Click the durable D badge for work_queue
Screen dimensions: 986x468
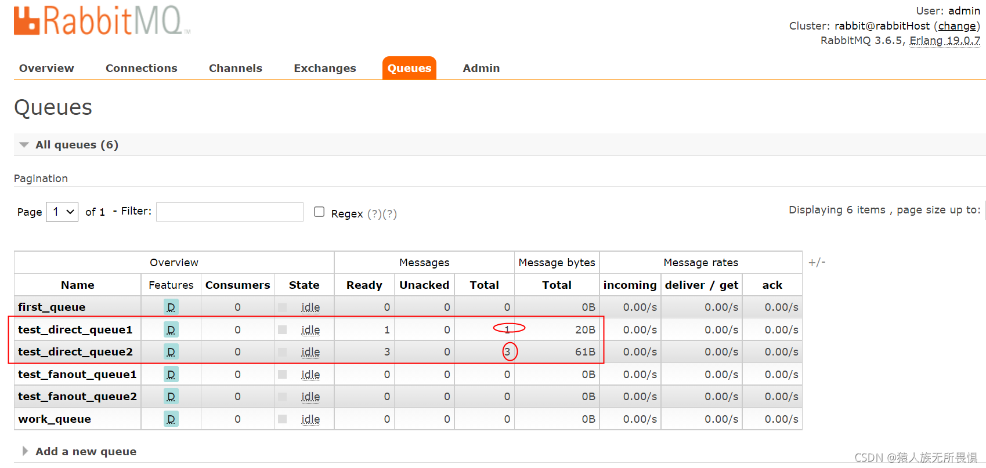171,419
